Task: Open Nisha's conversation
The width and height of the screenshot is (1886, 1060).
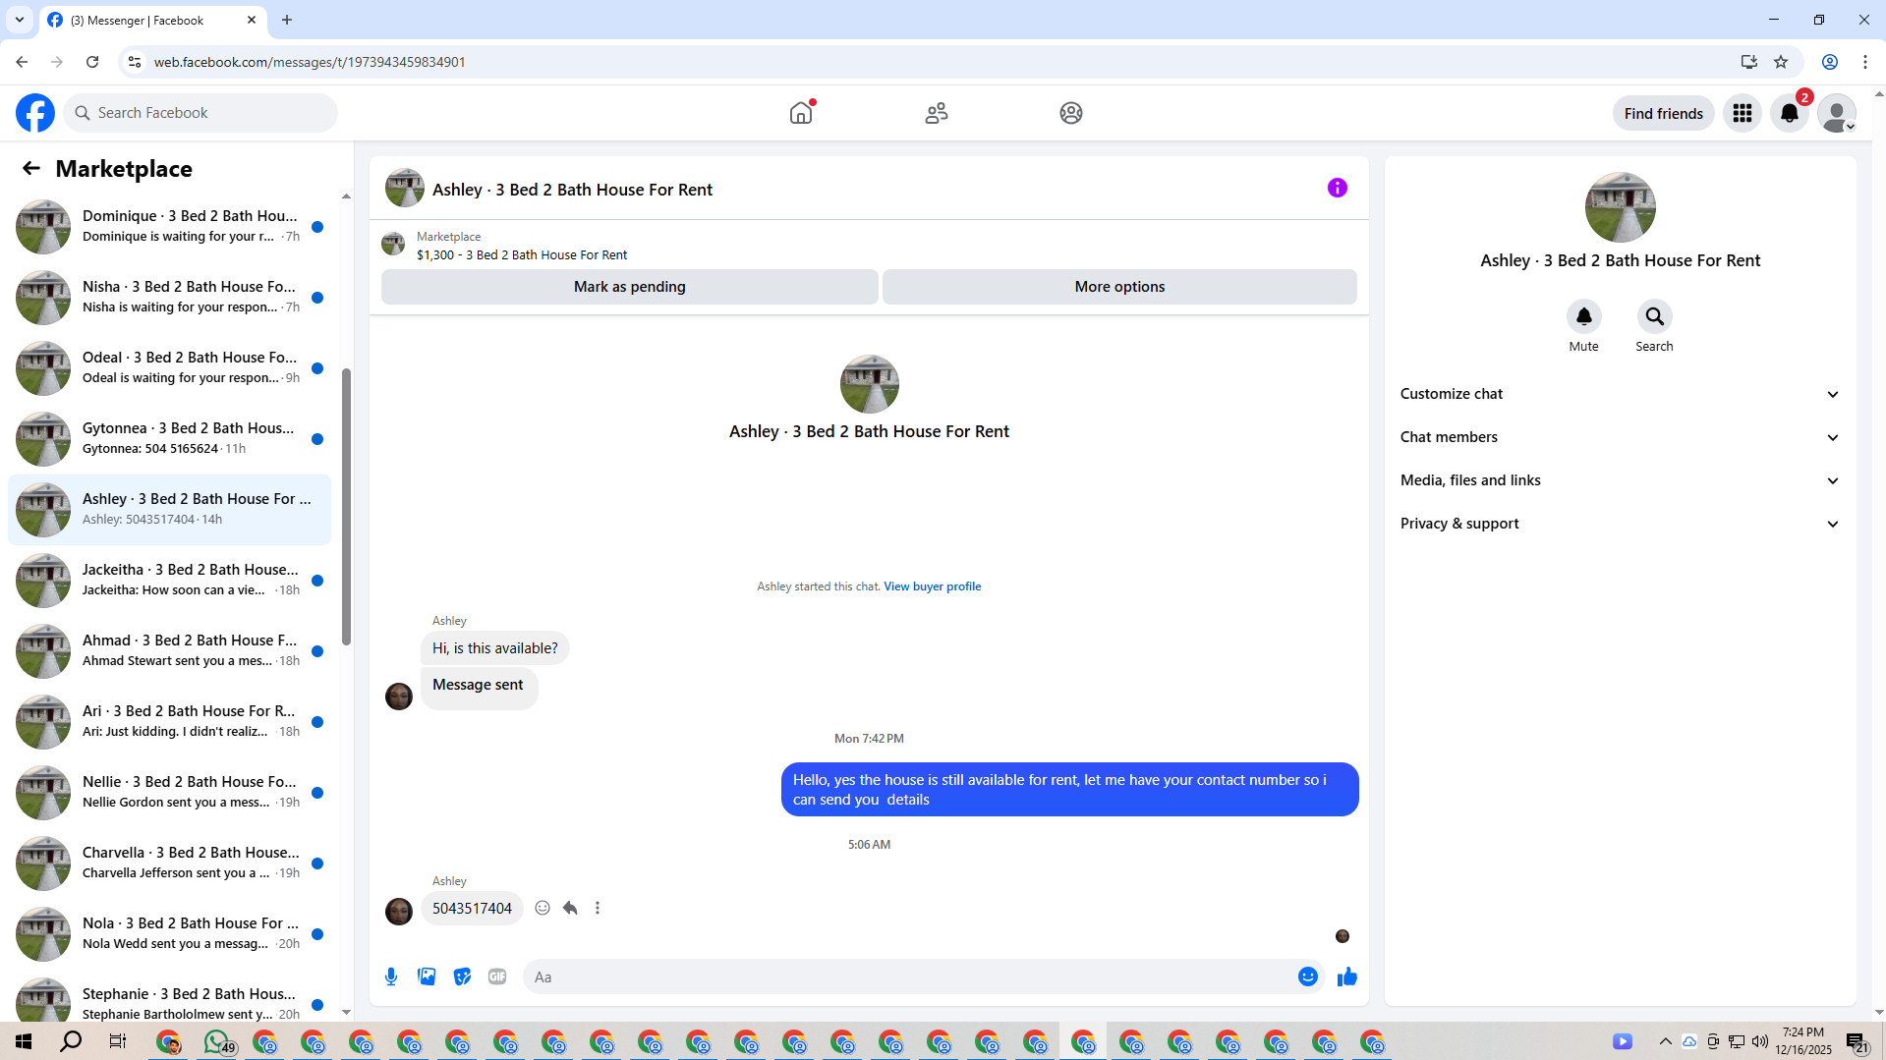Action: pyautogui.click(x=169, y=297)
